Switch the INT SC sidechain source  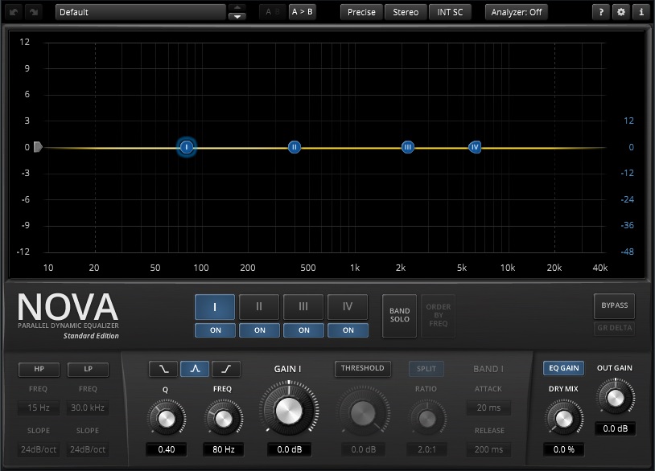click(x=450, y=12)
